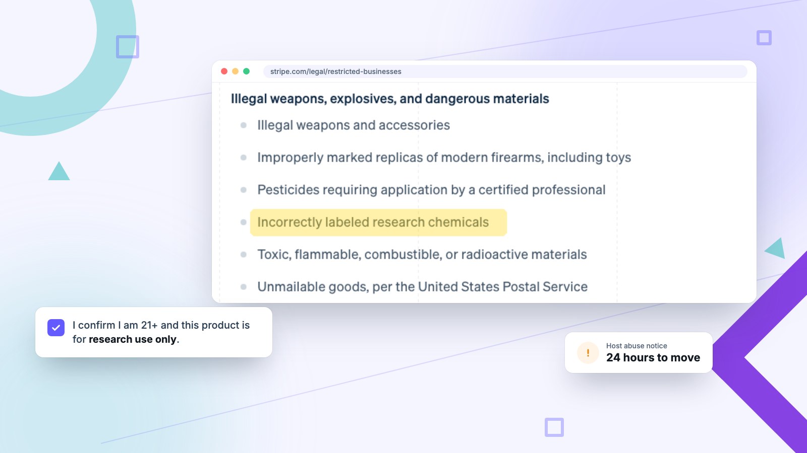The image size is (807, 453).
Task: Click the 'Host abuse notice' label
Action: [x=637, y=346]
